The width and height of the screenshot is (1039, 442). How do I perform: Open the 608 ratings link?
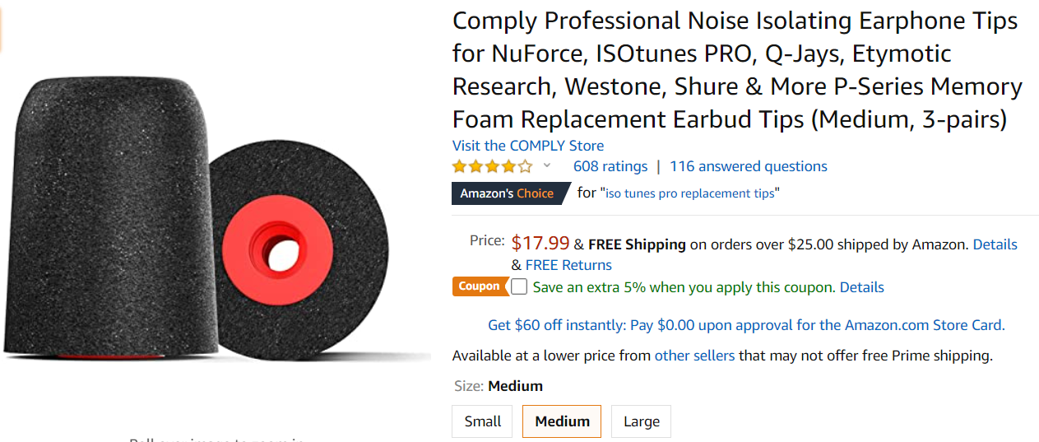[610, 166]
